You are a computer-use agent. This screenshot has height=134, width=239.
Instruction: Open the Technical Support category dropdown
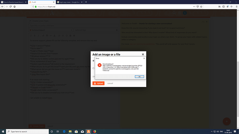(x=51, y=30)
